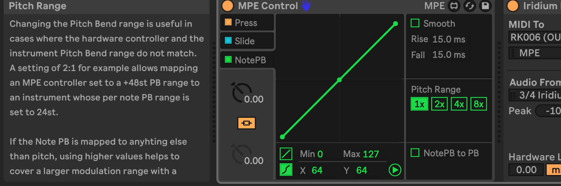This screenshot has width=561, height=186.
Task: Set Pitch Range to 2x
Action: coord(439,104)
